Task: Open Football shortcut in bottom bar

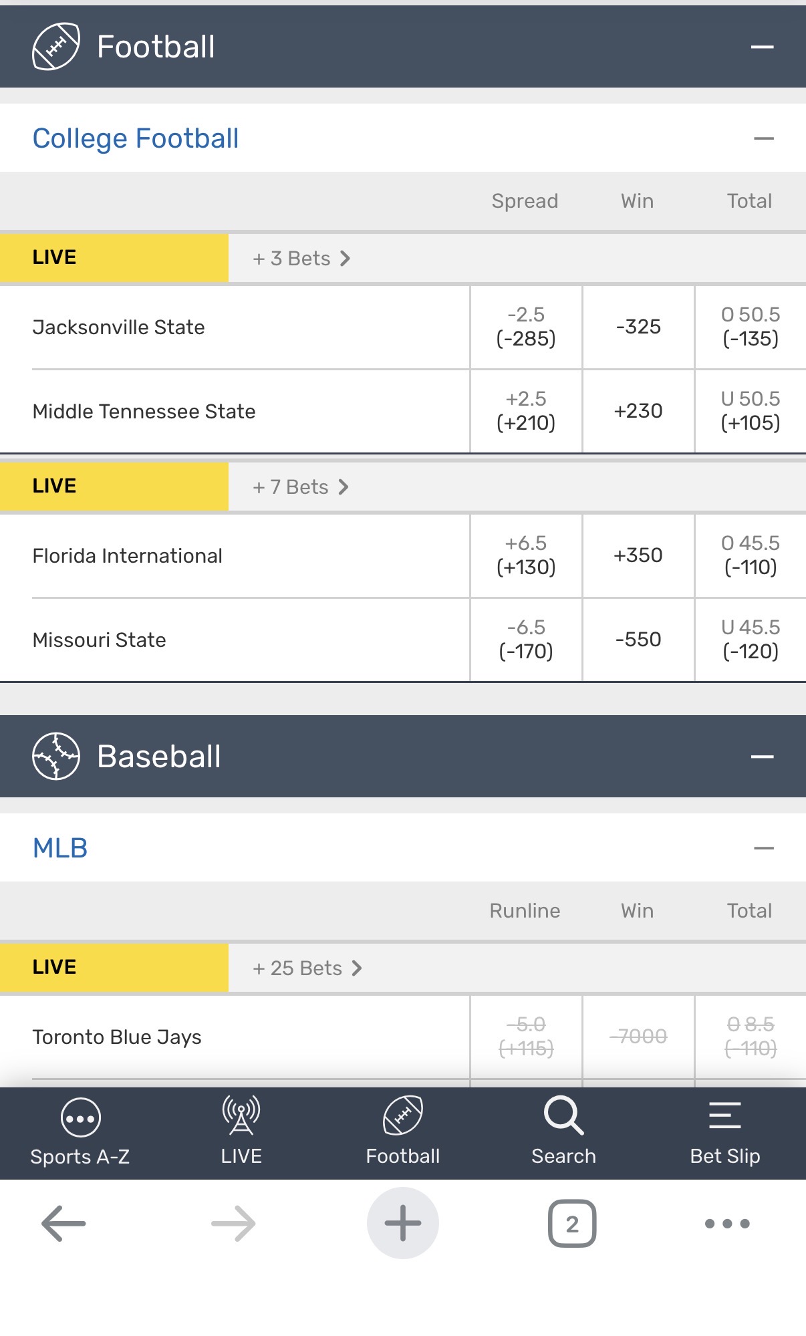Action: (x=402, y=1116)
